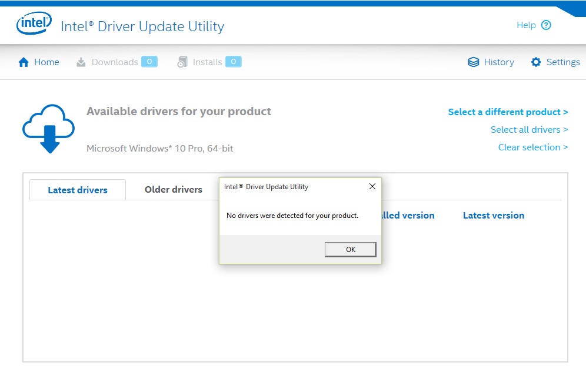Click Select a different product link
This screenshot has height=366, width=586.
click(508, 112)
